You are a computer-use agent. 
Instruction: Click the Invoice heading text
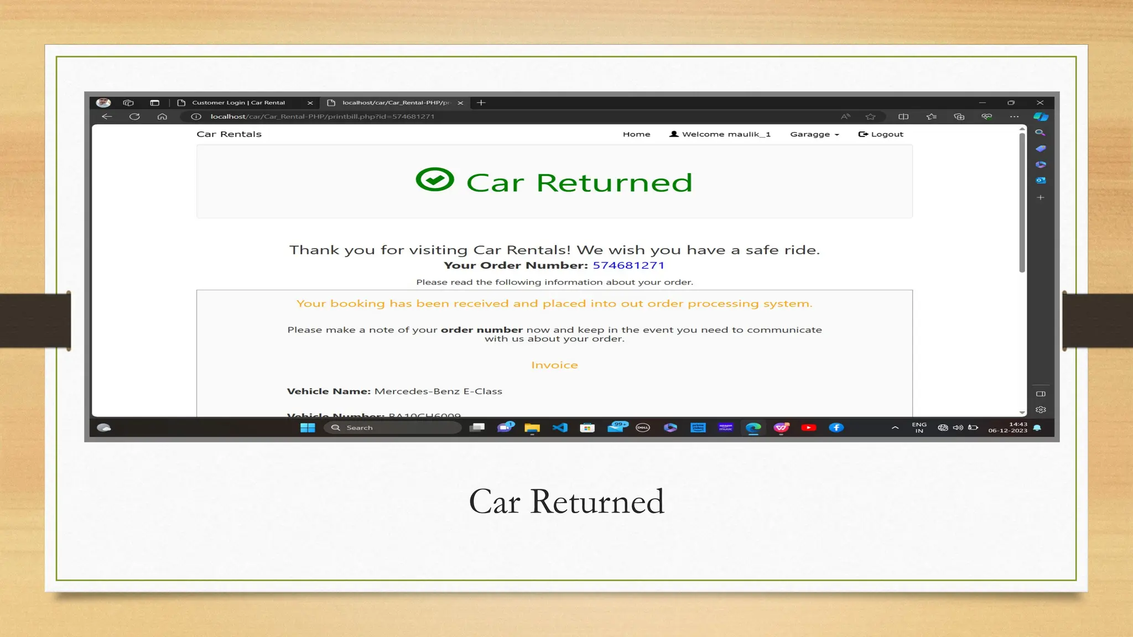(554, 365)
